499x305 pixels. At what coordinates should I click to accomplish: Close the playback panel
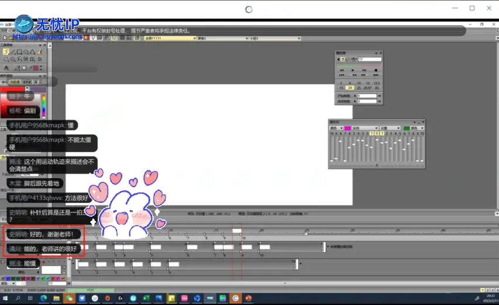380,53
